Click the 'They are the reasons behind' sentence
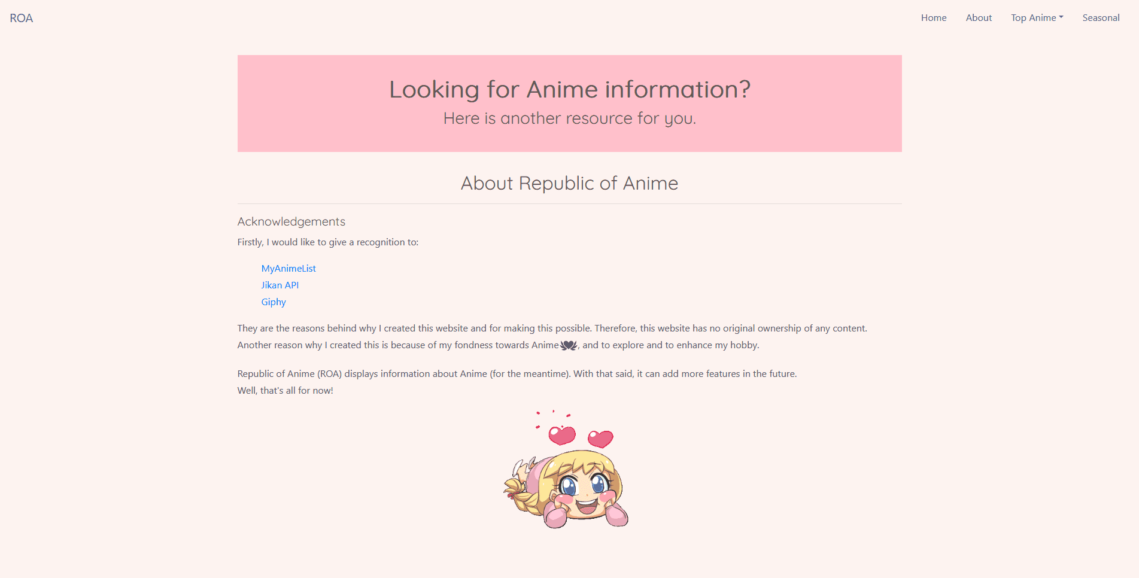Screen dimensions: 1139x578 [x=551, y=328]
